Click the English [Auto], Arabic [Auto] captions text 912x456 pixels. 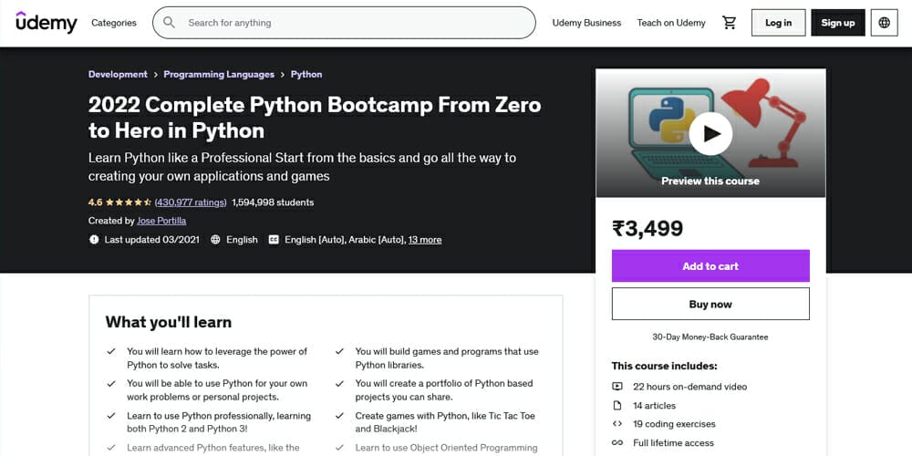[346, 240]
